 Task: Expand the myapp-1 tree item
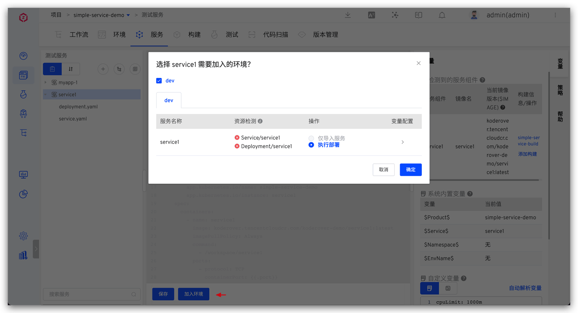click(x=47, y=82)
